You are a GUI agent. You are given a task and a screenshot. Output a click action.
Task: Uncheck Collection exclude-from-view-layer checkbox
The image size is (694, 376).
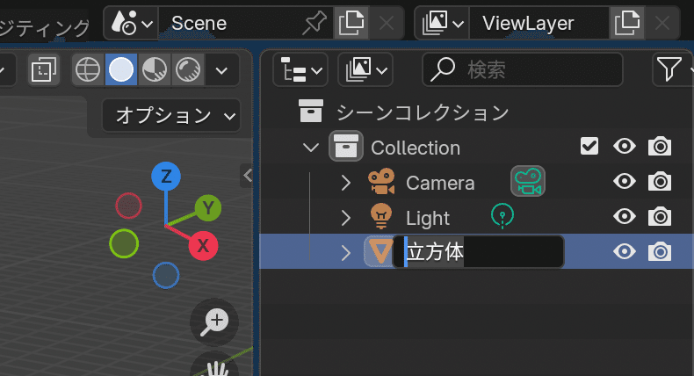point(589,146)
